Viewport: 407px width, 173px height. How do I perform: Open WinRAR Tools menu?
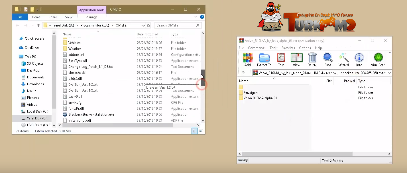click(273, 48)
